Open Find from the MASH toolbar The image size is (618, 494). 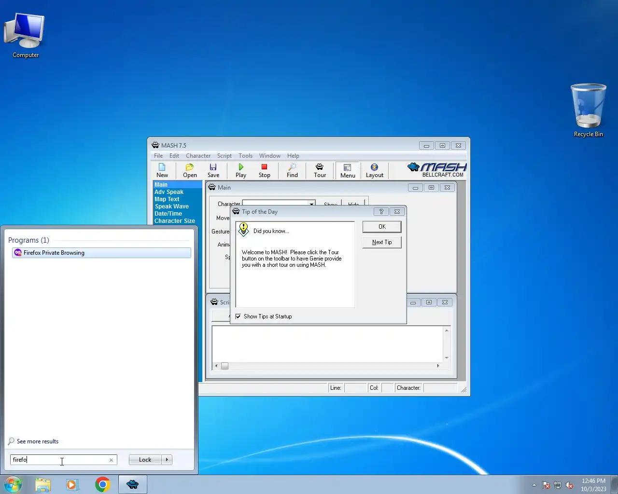pos(292,170)
